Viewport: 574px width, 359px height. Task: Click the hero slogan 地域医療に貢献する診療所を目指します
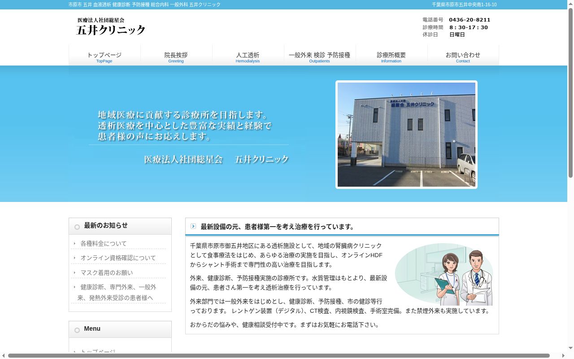point(183,114)
